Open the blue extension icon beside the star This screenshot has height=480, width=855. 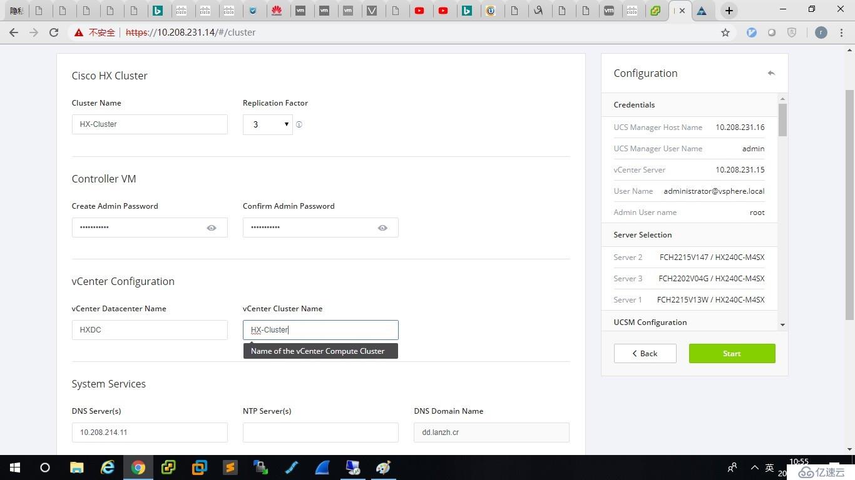click(752, 32)
